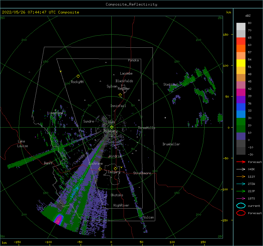Click the Limestone label

click(x=55, y=113)
